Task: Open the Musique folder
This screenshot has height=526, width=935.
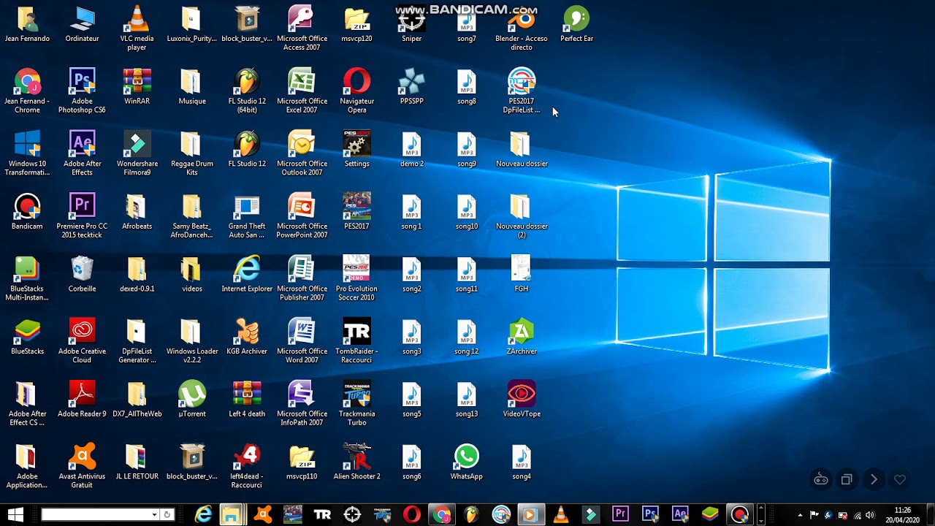Action: click(192, 86)
